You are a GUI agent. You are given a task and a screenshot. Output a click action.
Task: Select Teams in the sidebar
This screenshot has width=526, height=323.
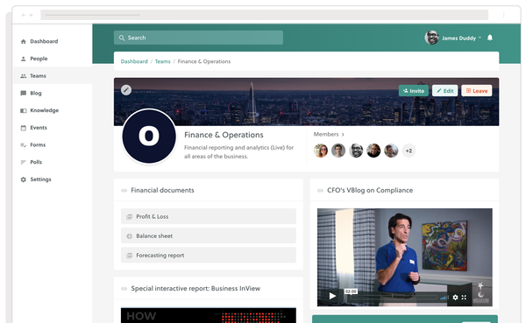[x=53, y=76]
